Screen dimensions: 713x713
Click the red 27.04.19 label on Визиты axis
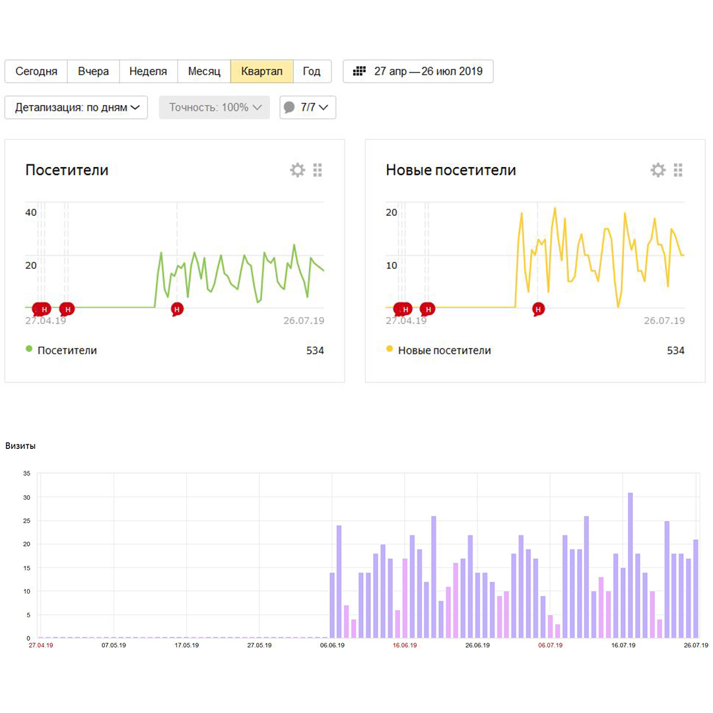click(41, 645)
